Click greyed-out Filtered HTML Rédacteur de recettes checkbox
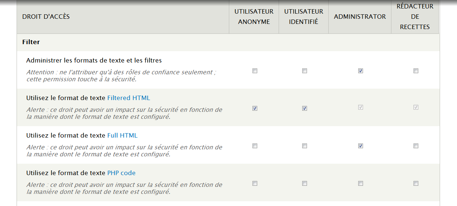 click(416, 107)
